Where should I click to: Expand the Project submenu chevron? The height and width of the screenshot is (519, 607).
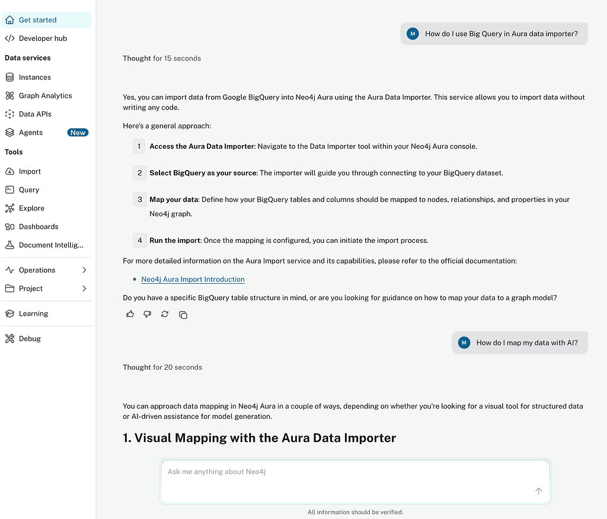point(84,289)
